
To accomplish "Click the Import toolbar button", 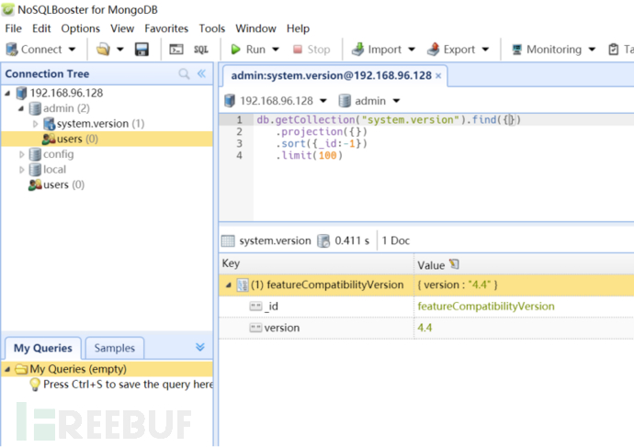I will coord(377,50).
